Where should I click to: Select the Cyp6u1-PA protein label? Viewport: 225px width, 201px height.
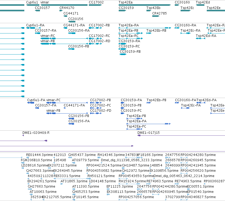coord(36,100)
